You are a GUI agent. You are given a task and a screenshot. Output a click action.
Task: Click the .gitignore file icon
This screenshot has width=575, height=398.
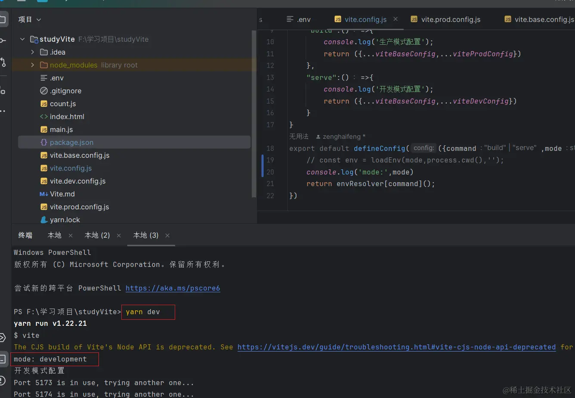tap(43, 91)
